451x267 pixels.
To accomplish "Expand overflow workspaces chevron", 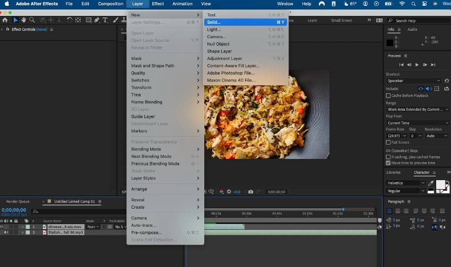I will click(x=369, y=20).
